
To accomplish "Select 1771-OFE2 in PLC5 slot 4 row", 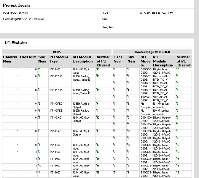I will pyautogui.click(x=56, y=110).
